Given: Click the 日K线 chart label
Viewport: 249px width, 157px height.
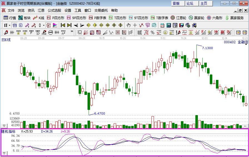Looking at the screenshot, I should pyautogui.click(x=6, y=40).
